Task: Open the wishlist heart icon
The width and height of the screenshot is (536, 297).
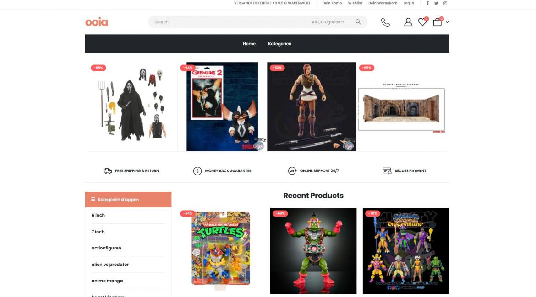Action: click(x=422, y=22)
